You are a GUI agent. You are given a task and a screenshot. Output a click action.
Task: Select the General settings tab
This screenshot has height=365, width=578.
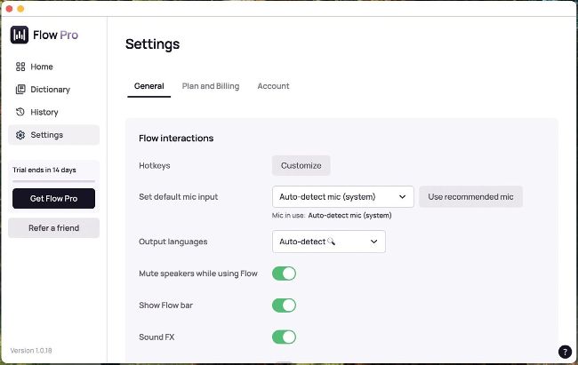tap(149, 86)
